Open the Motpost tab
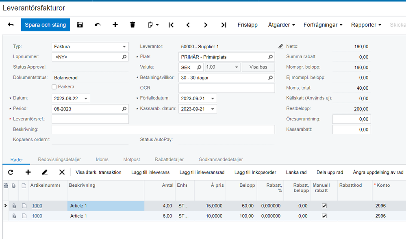The width and height of the screenshot is (406, 239). coord(132,159)
